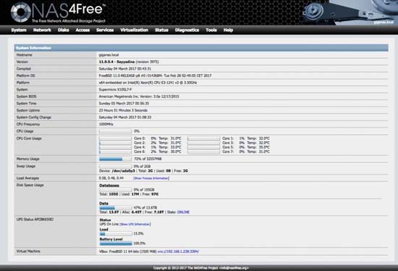Open the Access menu
The image size is (398, 271).
82,30
